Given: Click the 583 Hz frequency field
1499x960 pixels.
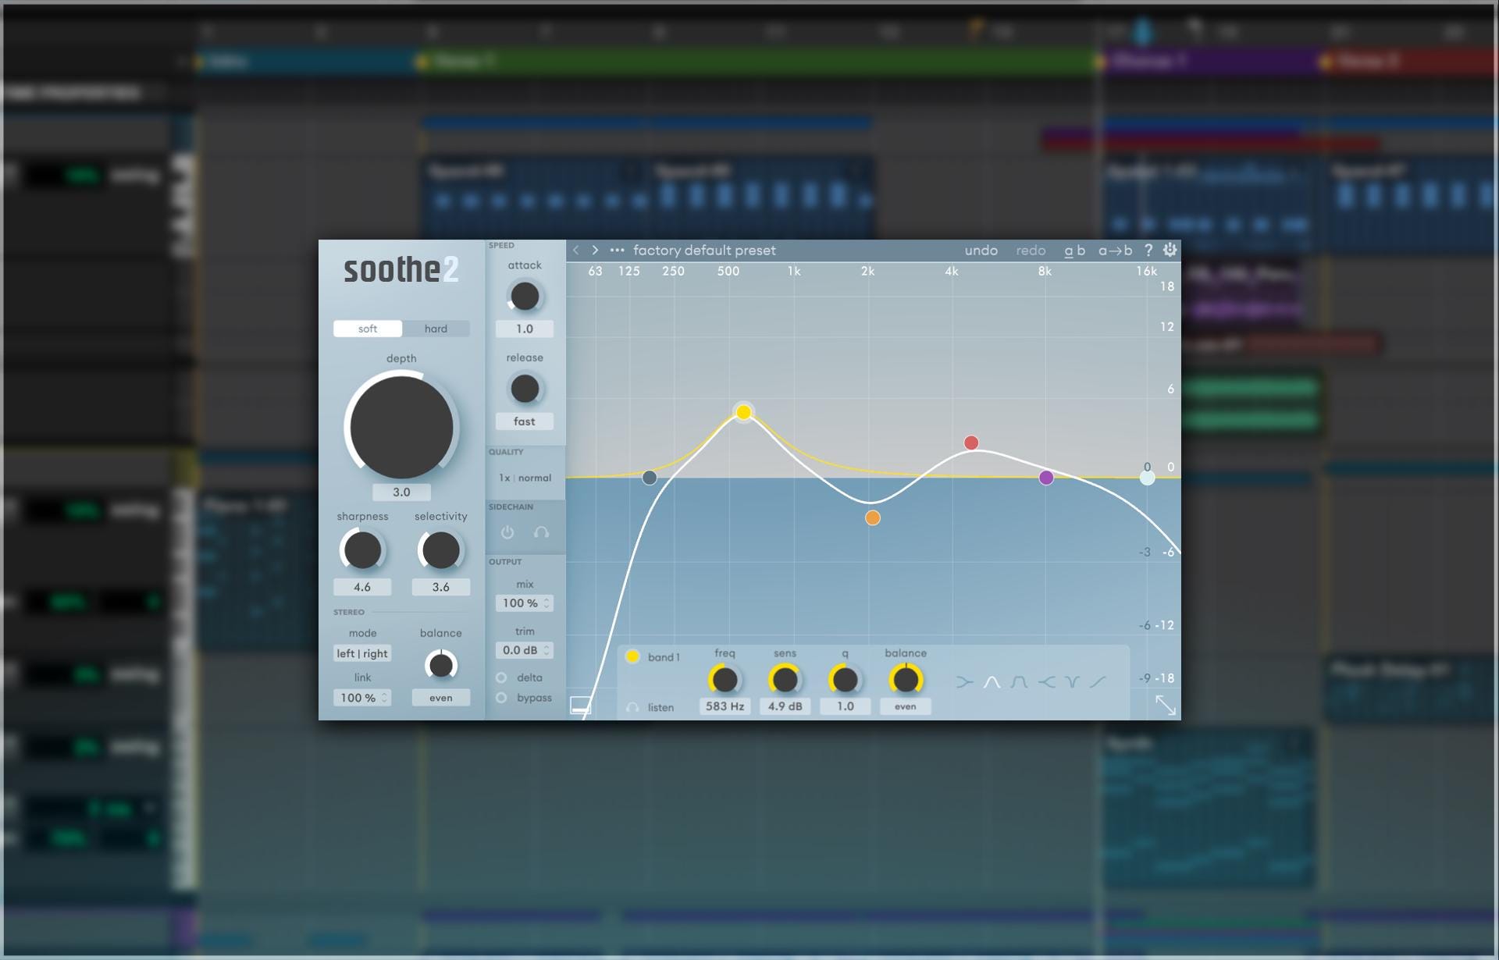Looking at the screenshot, I should 725,706.
